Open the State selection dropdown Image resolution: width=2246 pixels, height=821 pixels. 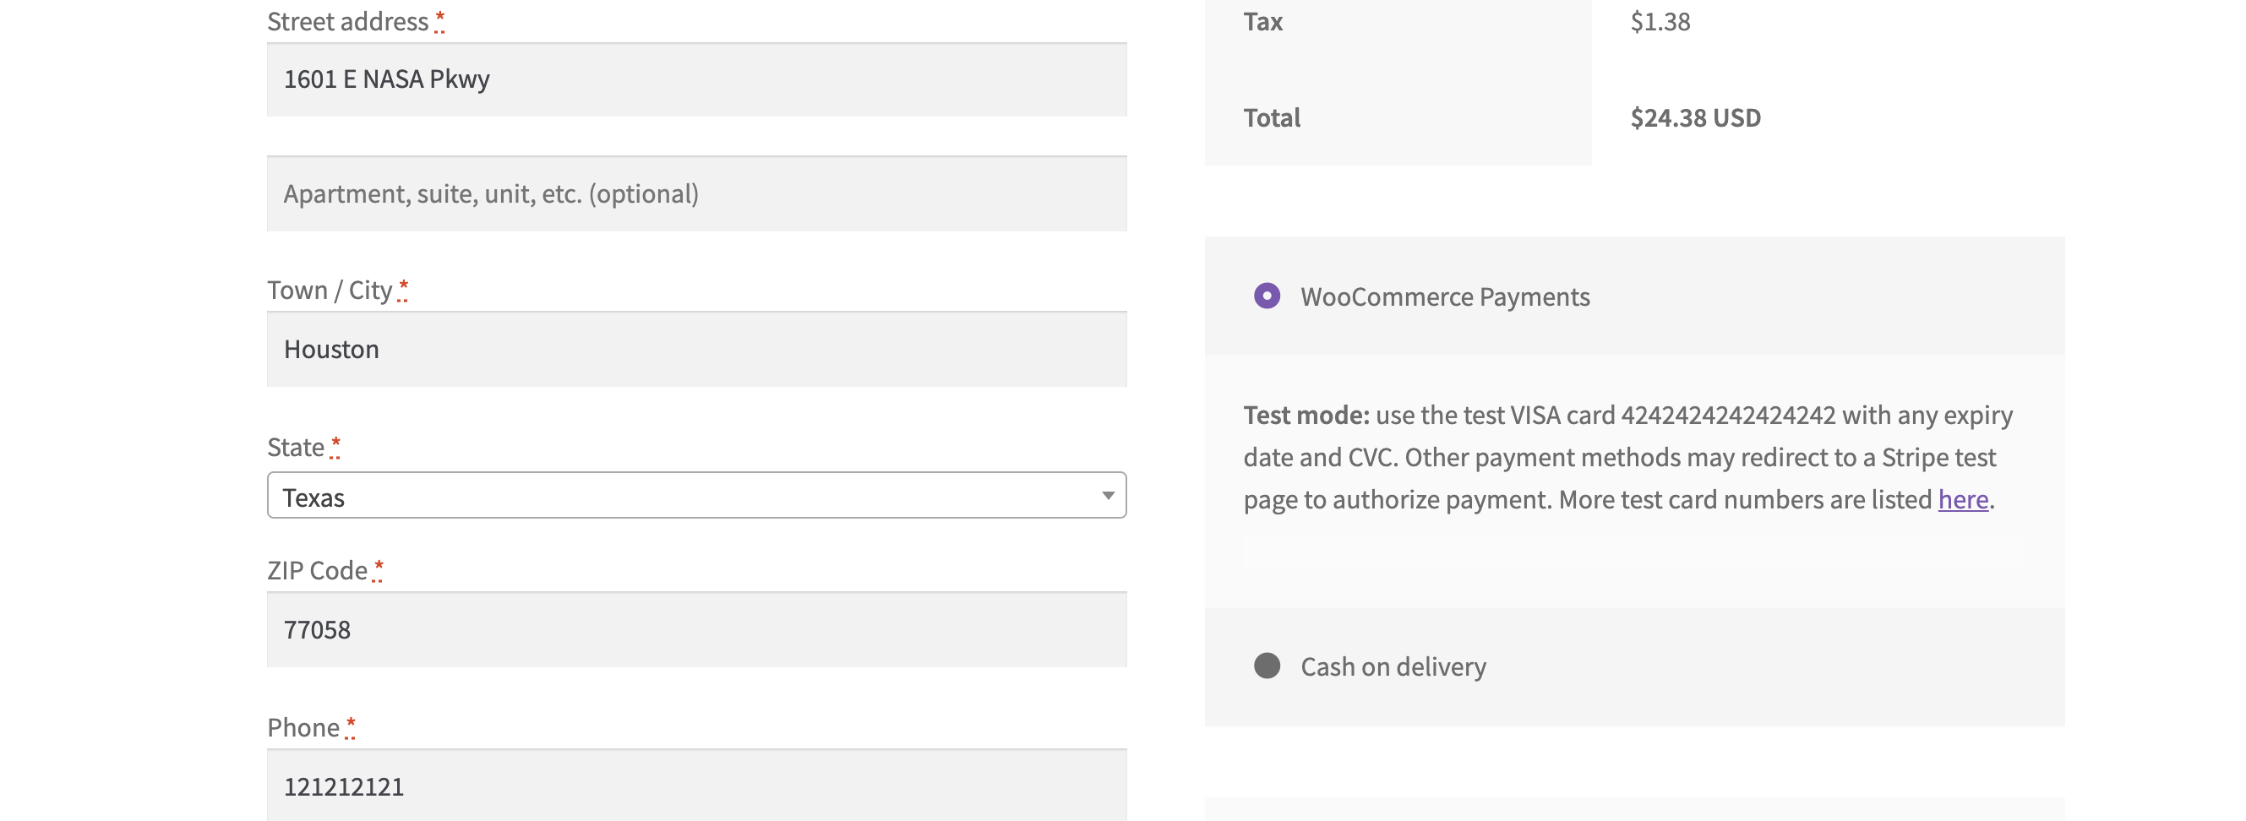697,496
